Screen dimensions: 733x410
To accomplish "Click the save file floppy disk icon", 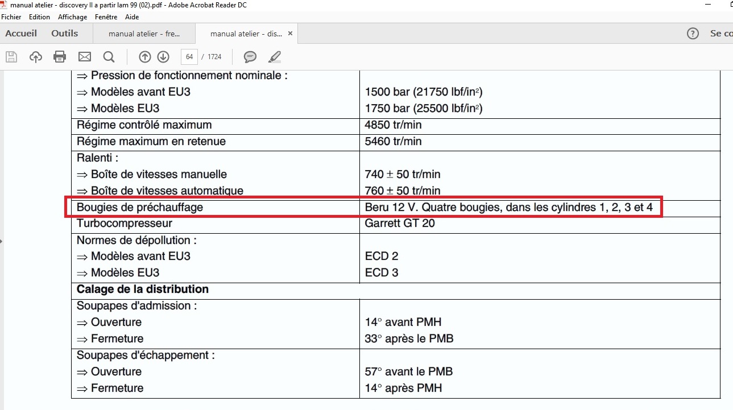I will pyautogui.click(x=11, y=57).
